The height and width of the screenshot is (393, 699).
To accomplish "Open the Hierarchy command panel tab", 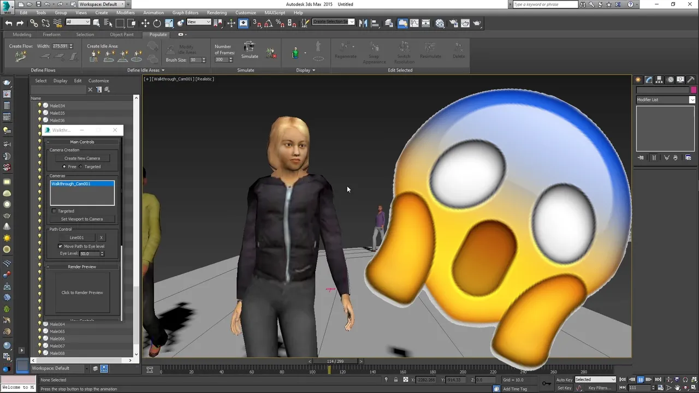I will [x=659, y=80].
